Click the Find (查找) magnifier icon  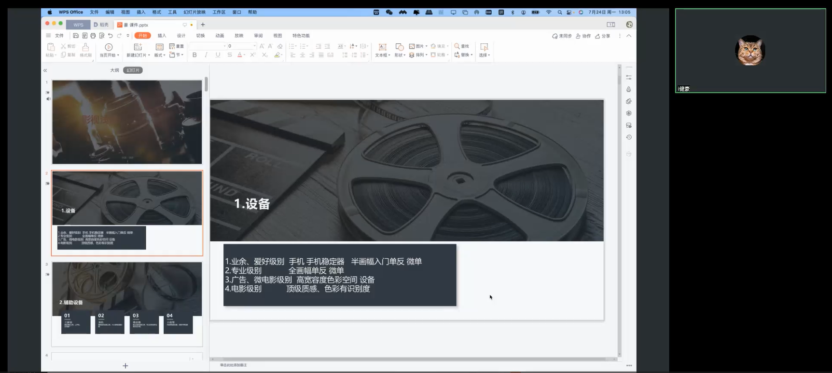(x=457, y=46)
